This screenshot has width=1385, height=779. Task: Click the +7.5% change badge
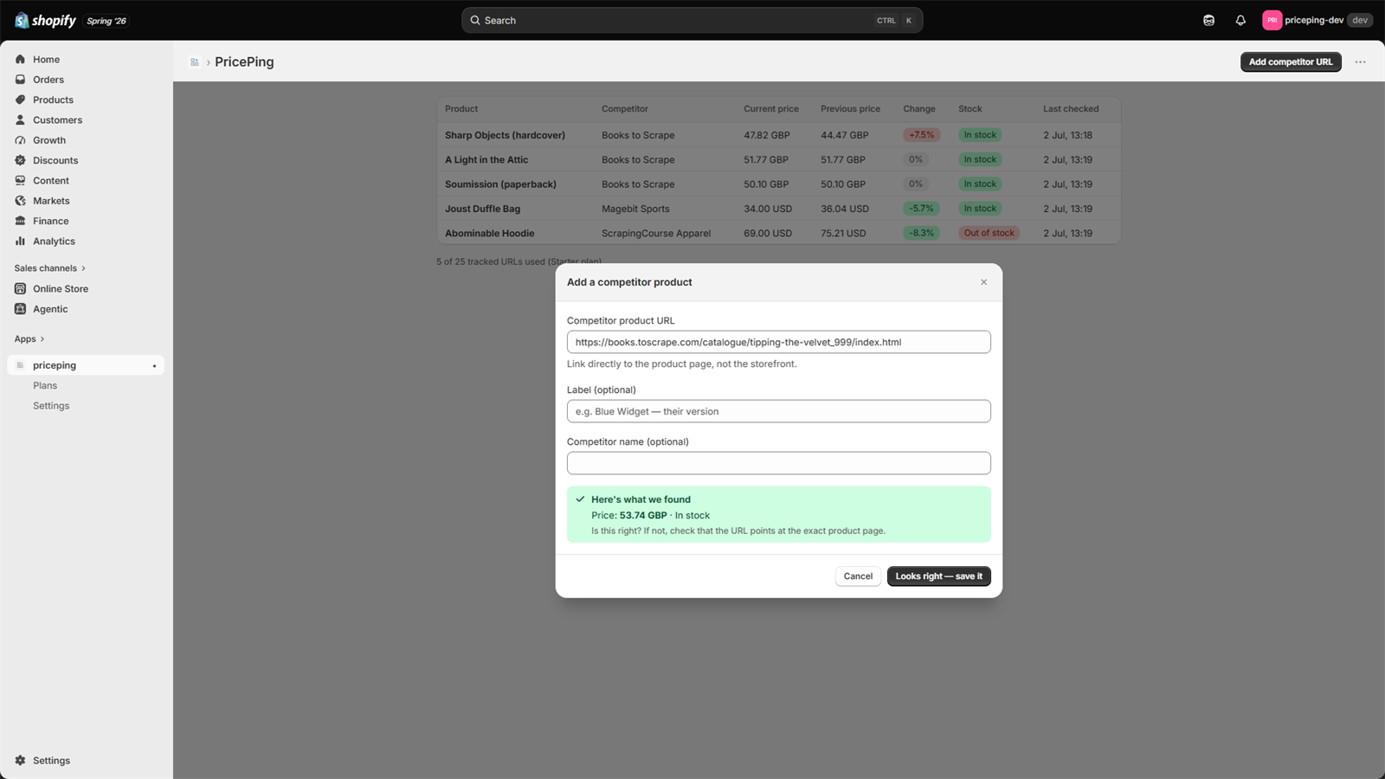tap(921, 135)
